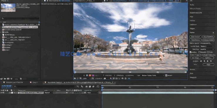Select the Comp 1 item in Project list
Viewport: 217px width, 108px height.
[7, 50]
